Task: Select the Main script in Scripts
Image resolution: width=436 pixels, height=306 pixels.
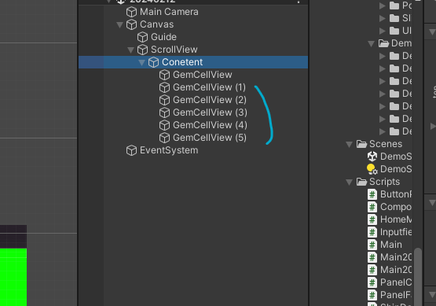Action: (391, 245)
